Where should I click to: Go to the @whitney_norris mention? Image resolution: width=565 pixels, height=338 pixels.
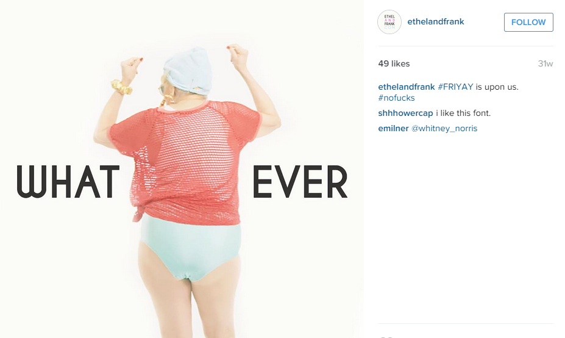coord(444,128)
